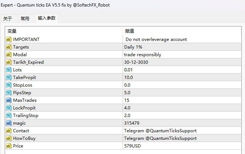Click the double-type icon beside Lots

pos(9,70)
